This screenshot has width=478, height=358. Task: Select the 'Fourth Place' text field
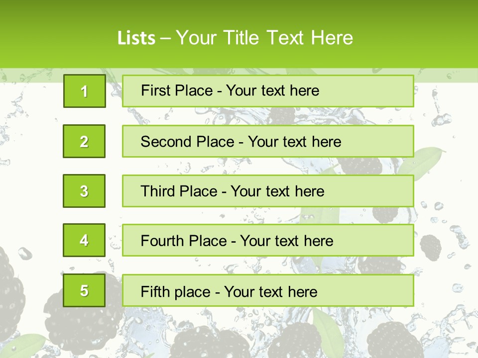coord(268,240)
